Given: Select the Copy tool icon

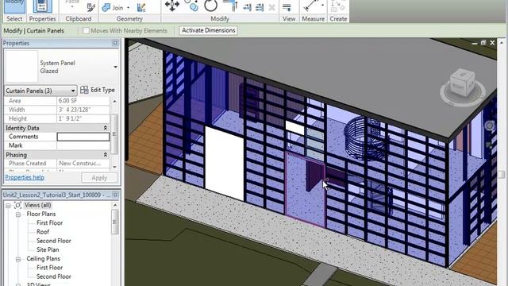Looking at the screenshot, I should pos(191,6).
